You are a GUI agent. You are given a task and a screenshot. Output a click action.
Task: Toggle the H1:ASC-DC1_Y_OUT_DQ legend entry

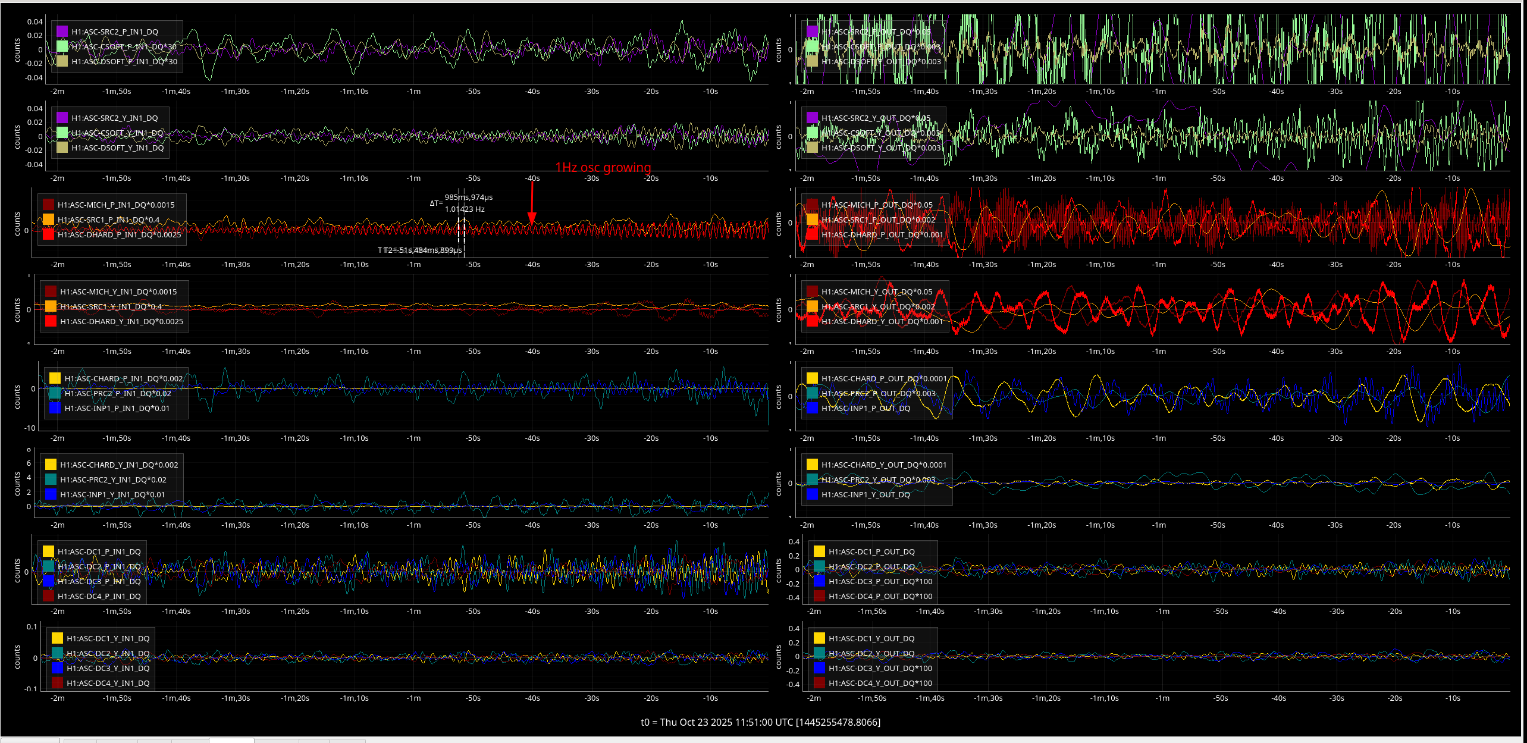click(x=871, y=638)
